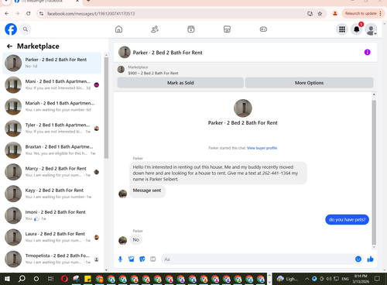
Task: Open the View buyer profile link
Action: (x=262, y=148)
